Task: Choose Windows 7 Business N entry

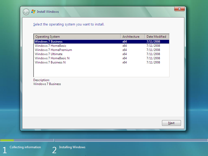Action: (x=102, y=62)
